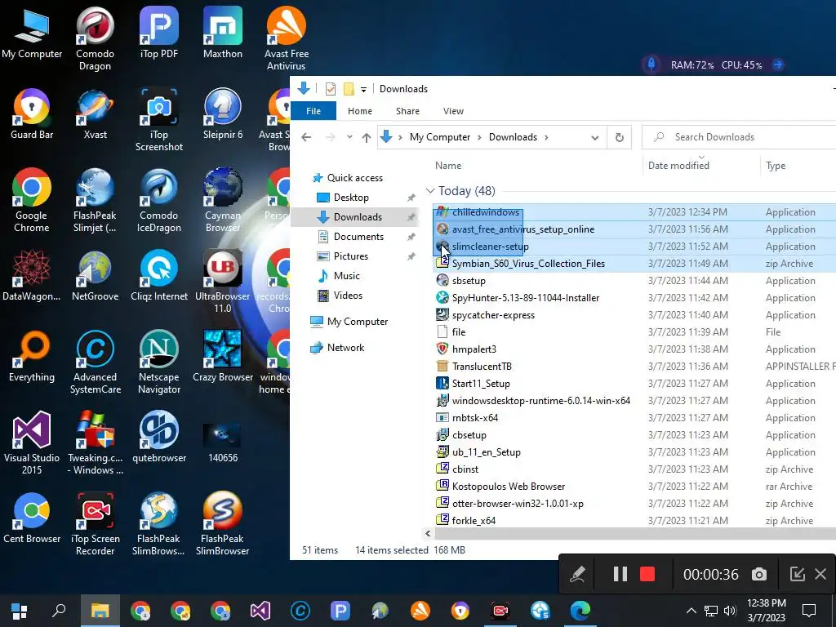Launch the Maxthon browser shortcut
The height and width of the screenshot is (627, 836).
pos(222,33)
